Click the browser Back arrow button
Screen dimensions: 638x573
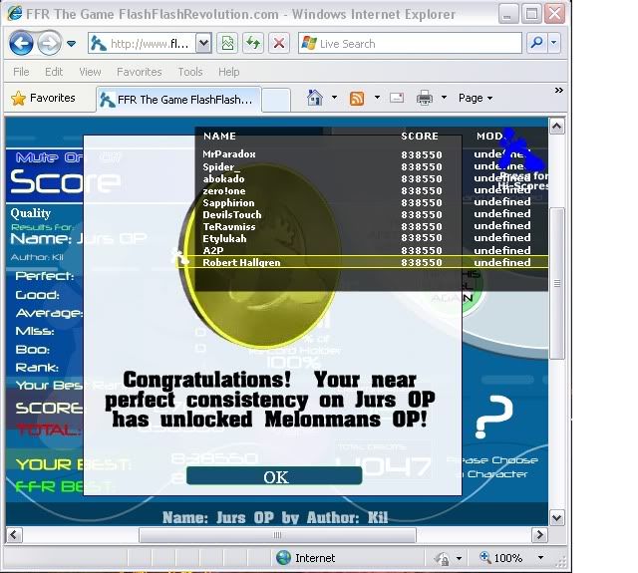pyautogui.click(x=22, y=44)
